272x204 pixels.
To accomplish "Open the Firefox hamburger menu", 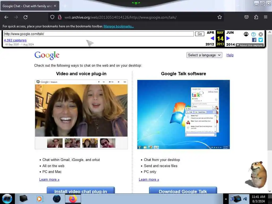I will click(x=266, y=17).
